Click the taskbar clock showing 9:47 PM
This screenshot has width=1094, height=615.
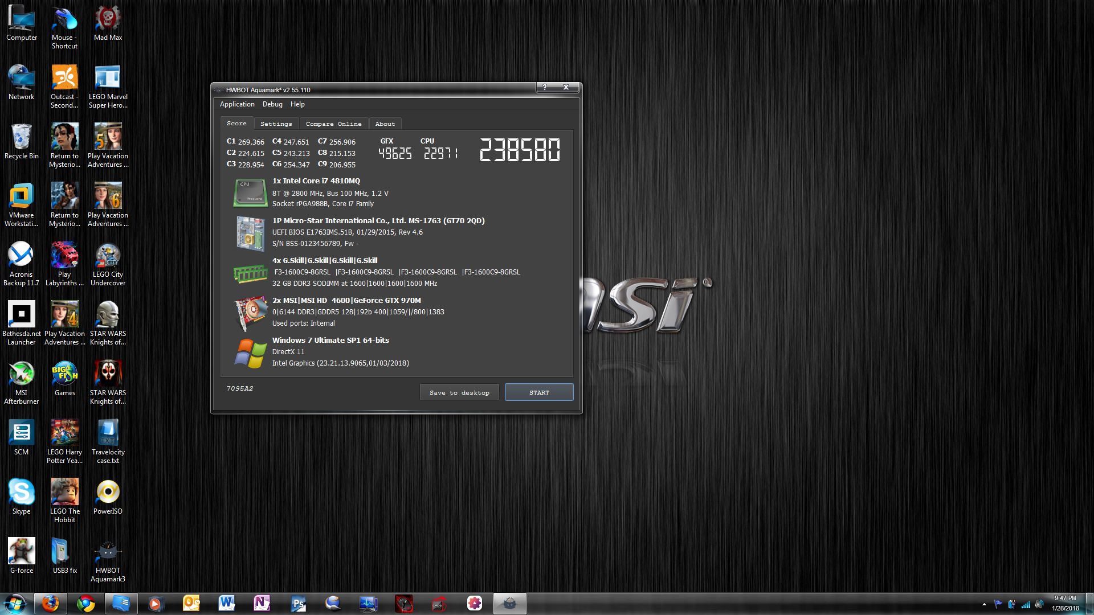point(1065,603)
